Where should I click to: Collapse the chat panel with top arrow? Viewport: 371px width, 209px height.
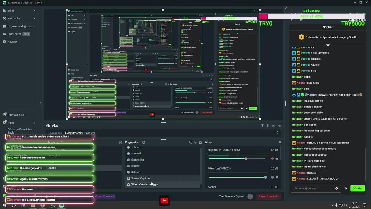click(286, 8)
